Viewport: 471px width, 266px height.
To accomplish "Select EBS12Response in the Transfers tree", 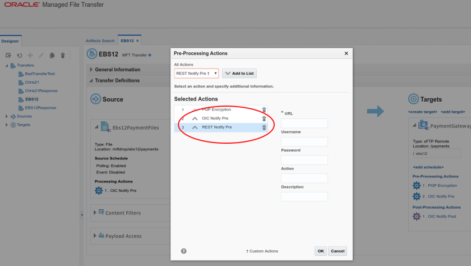I will (40, 108).
